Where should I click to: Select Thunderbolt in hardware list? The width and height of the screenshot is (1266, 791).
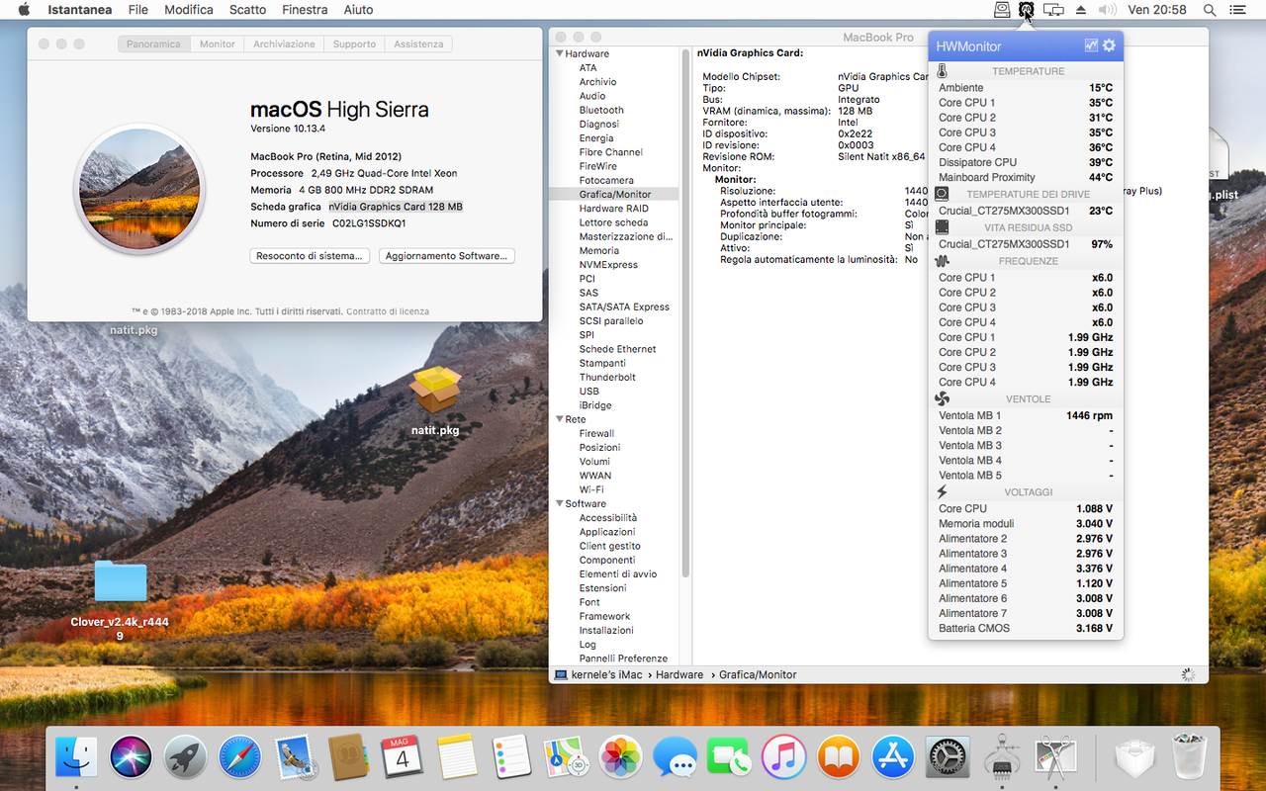click(x=607, y=377)
